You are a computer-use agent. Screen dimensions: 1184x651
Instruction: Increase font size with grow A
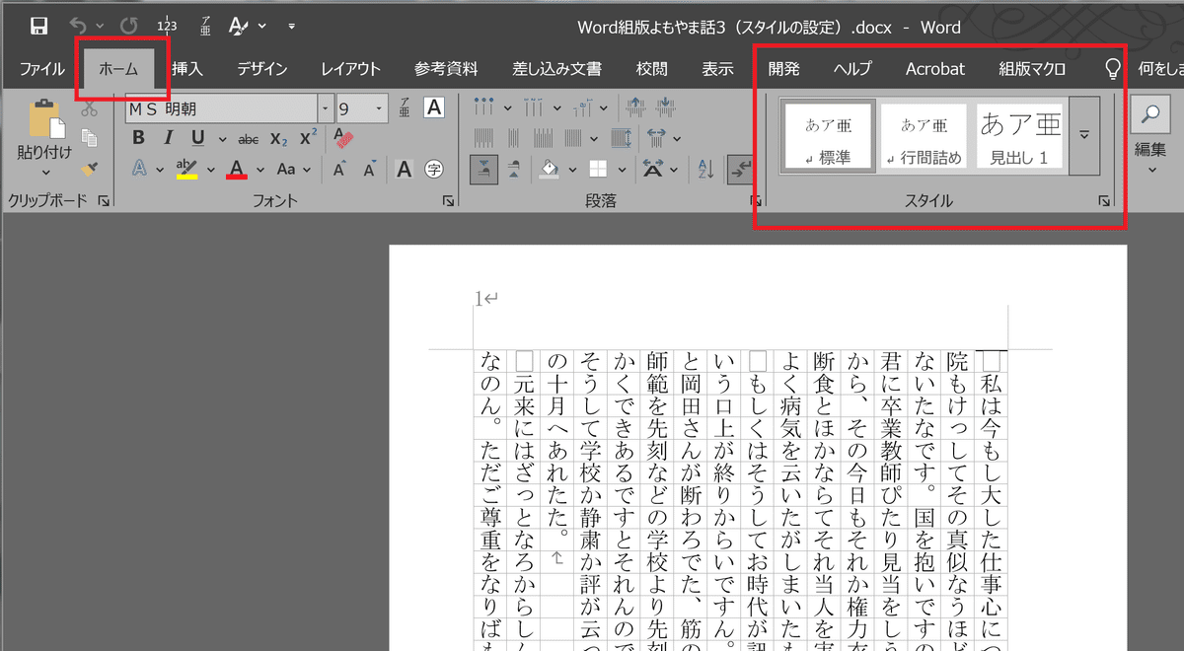[x=339, y=170]
